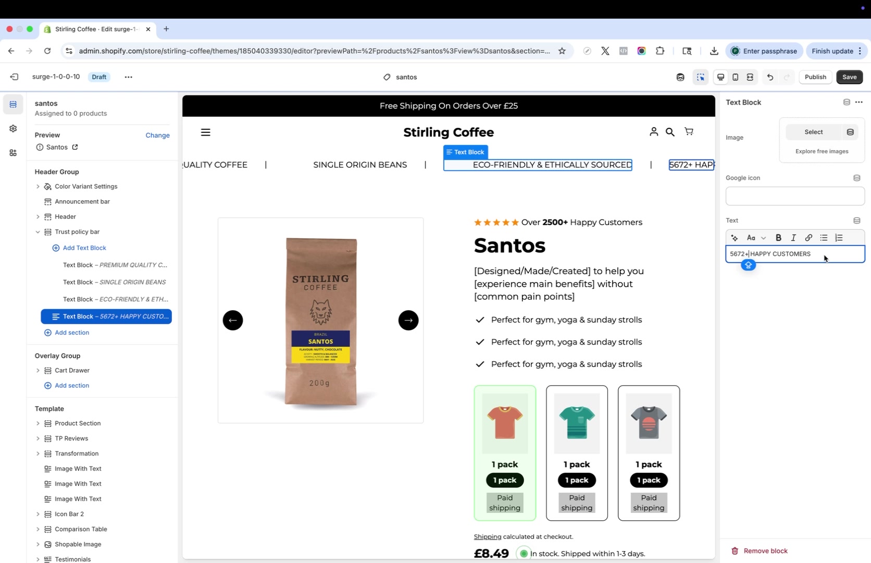871x563 pixels.
Task: Open the Theme settings gear icon
Action: pos(13,129)
